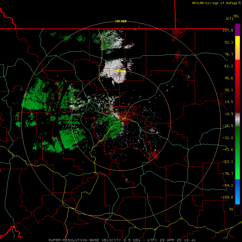Pick the yellow-orange color bar segment
242x242 pixels.
(x=237, y=48)
